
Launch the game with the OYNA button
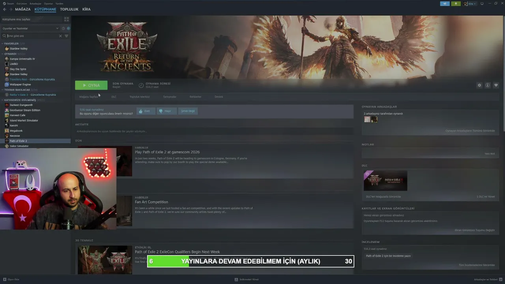pyautogui.click(x=91, y=85)
